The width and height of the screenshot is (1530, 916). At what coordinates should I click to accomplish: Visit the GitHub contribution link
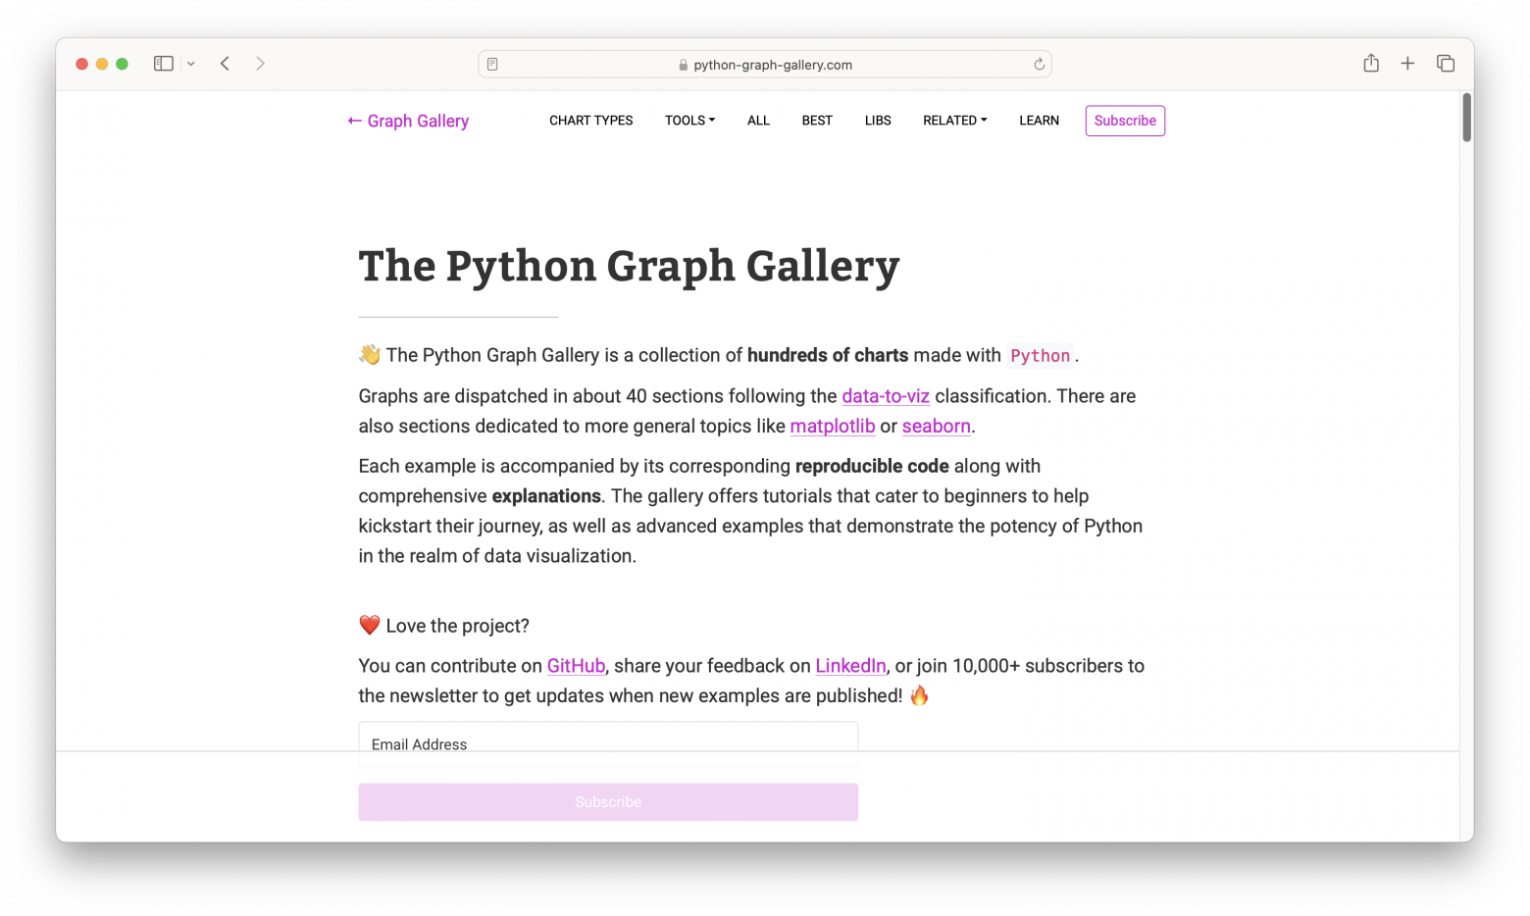pos(576,666)
